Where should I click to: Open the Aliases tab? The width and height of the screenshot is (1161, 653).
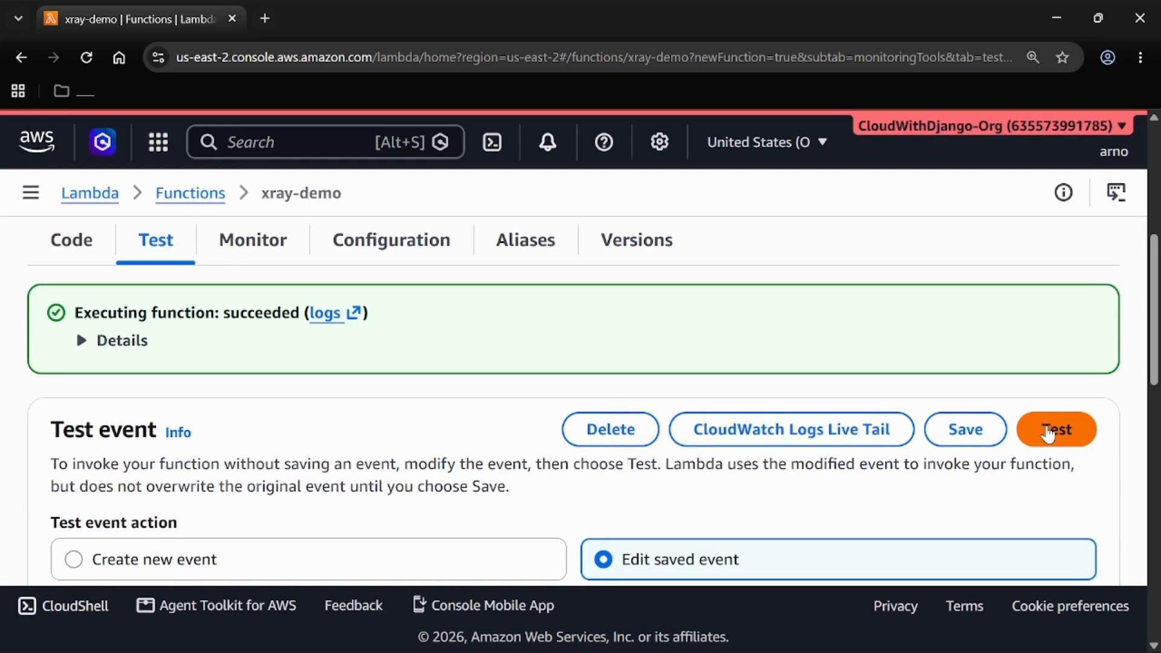[525, 240]
